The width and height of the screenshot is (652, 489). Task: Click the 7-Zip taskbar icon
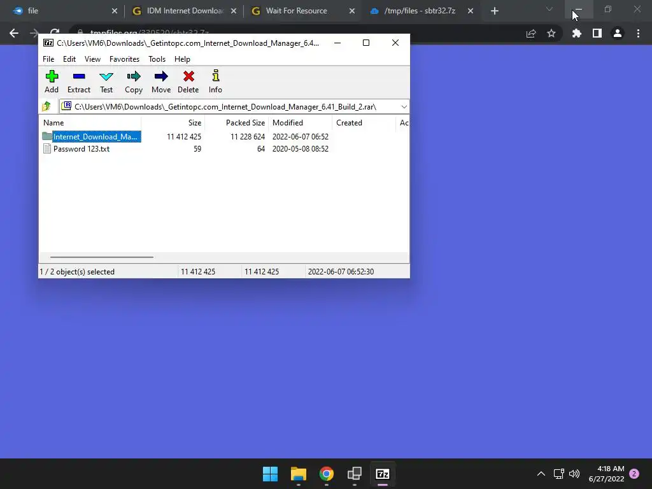pos(383,474)
